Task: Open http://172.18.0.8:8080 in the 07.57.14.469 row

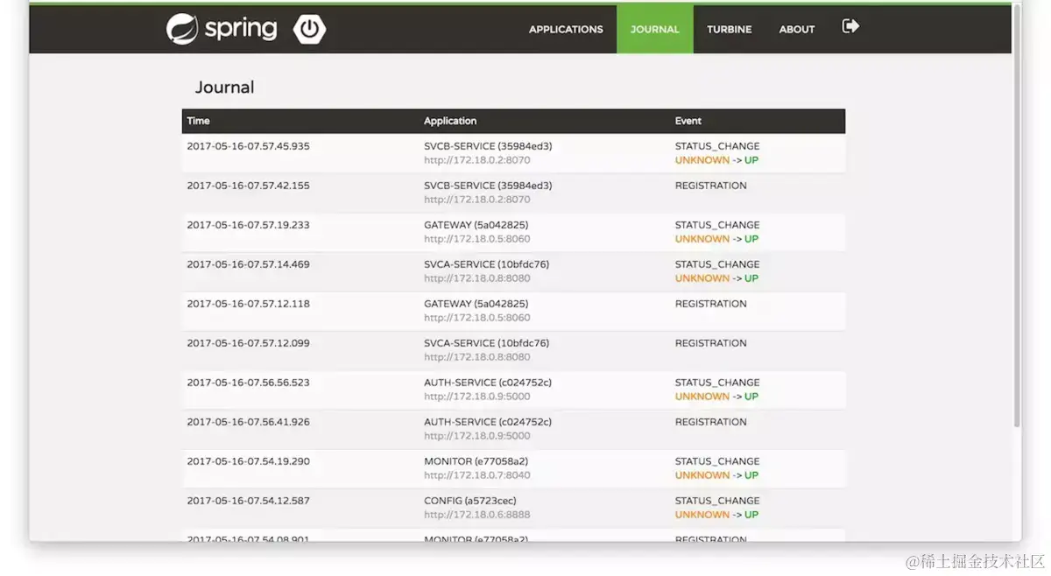Action: click(x=477, y=278)
